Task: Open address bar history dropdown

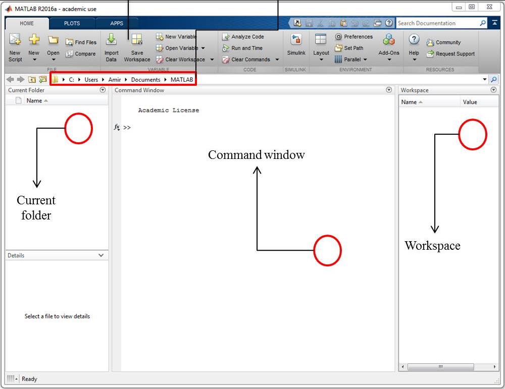Action: click(484, 80)
